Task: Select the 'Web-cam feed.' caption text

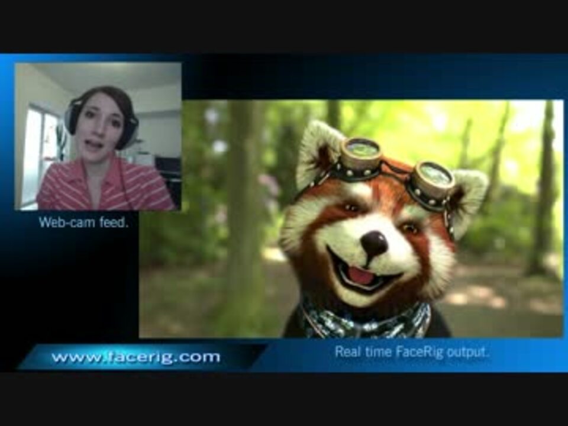Action: (83, 222)
